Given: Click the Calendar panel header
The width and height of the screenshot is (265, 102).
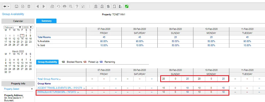Looking at the screenshot, I should [x=18, y=21].
